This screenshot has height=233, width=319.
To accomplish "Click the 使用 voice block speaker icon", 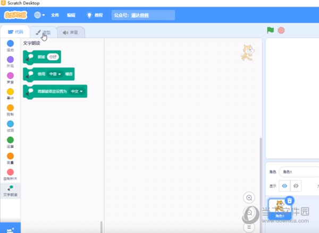I will (x=30, y=74).
